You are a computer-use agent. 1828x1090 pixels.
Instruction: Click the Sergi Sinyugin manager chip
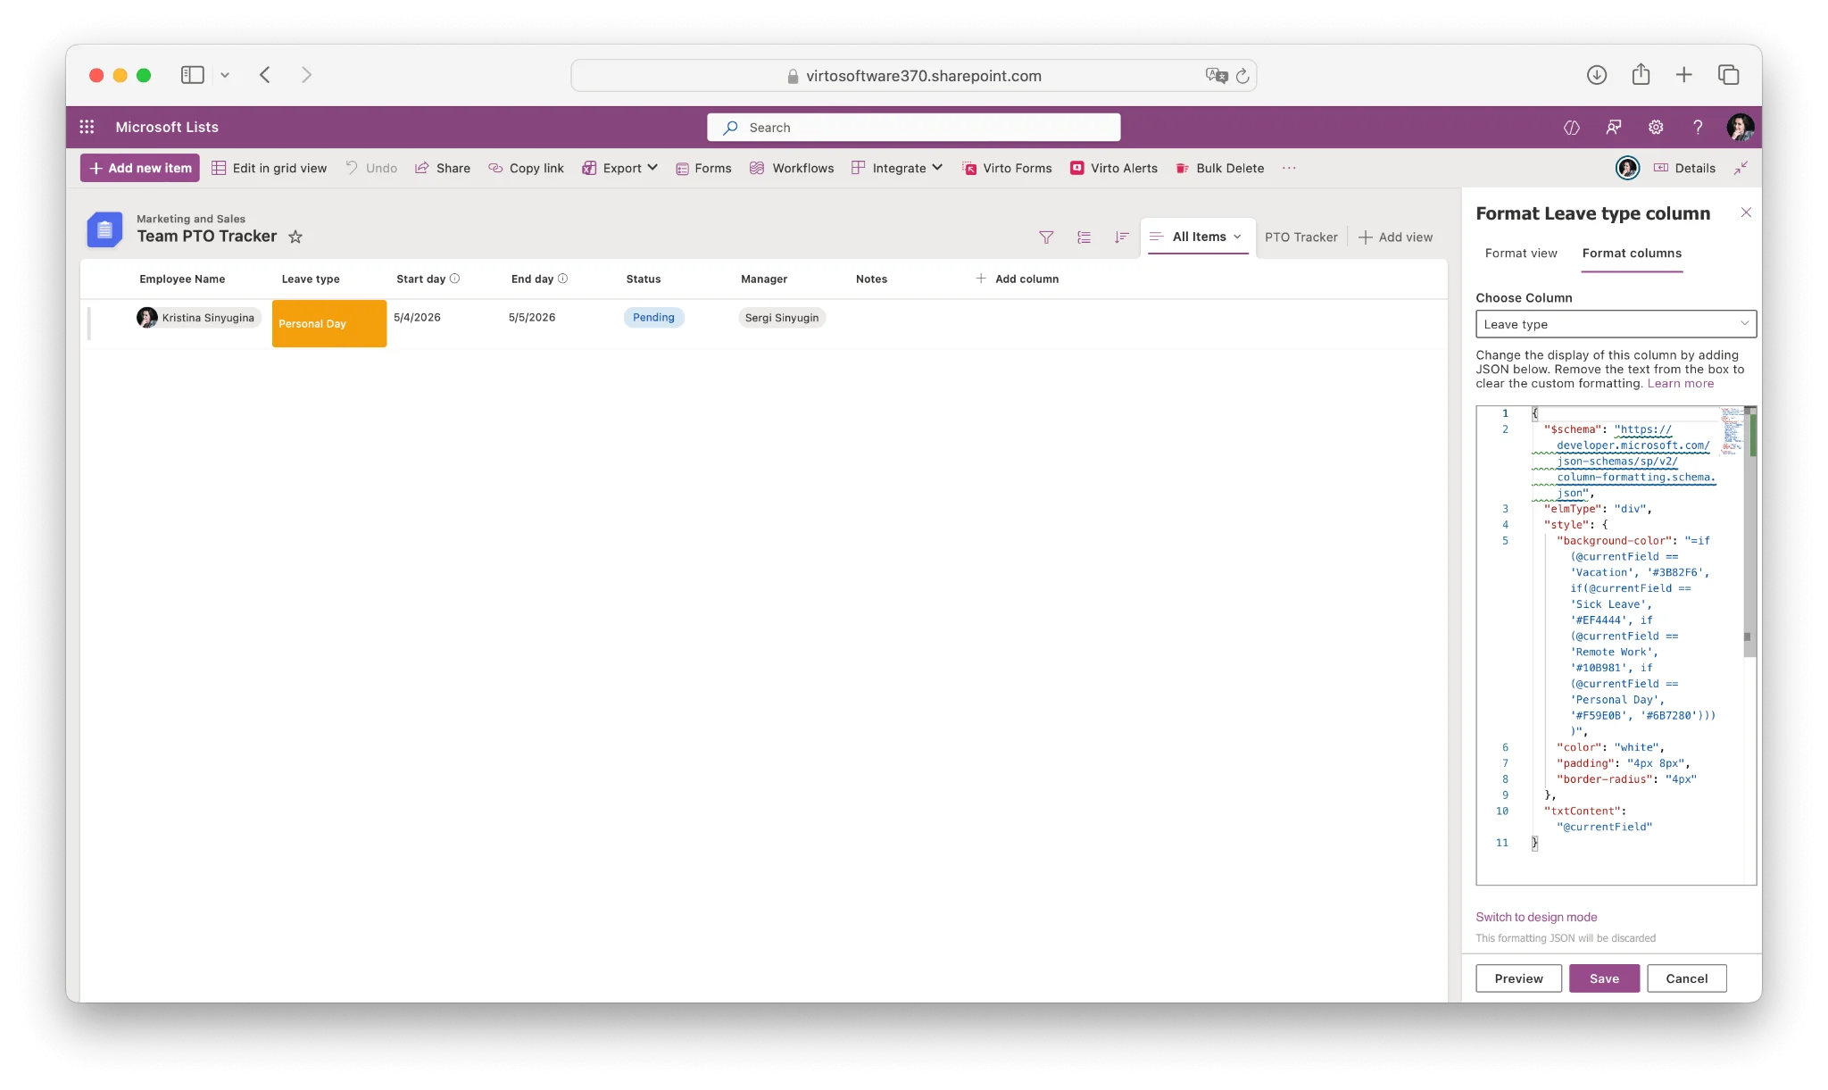point(782,317)
